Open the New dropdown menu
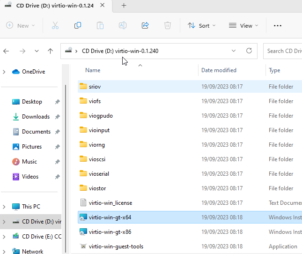Viewport: 302px width, 254px height. click(x=21, y=25)
